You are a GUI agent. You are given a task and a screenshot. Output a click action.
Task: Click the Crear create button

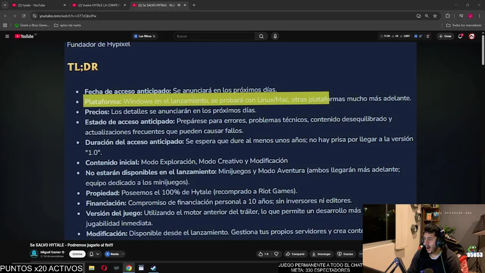(445, 36)
